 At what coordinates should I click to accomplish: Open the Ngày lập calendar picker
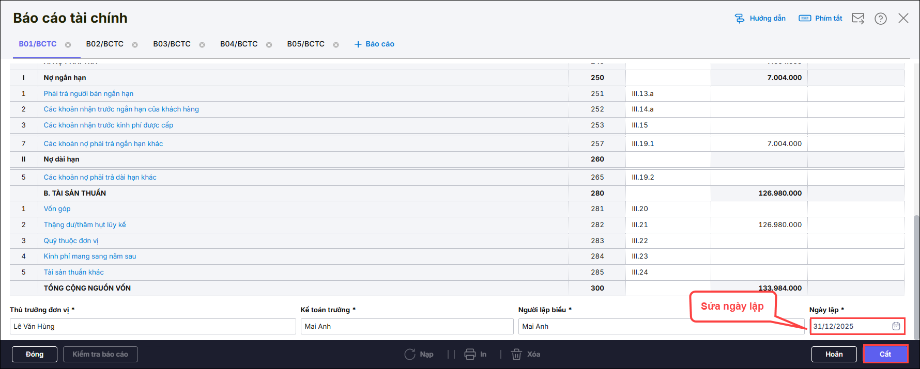[896, 326]
